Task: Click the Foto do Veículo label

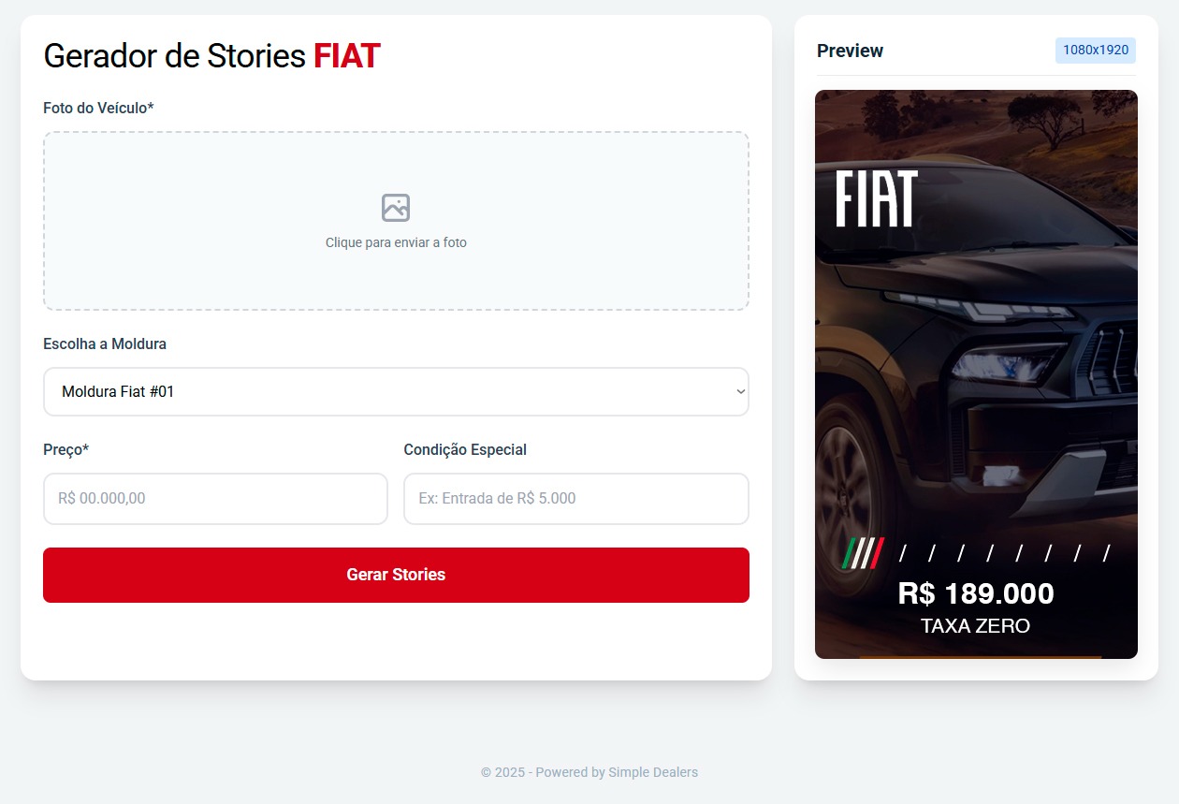Action: 98,108
